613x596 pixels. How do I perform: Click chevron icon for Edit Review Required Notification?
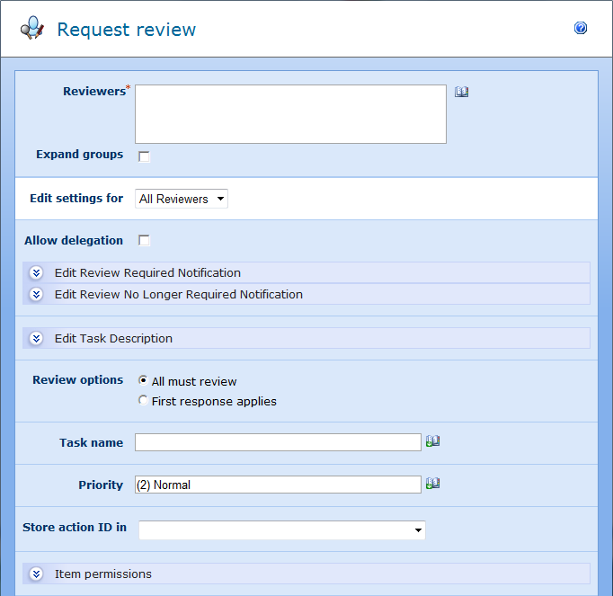pos(36,273)
